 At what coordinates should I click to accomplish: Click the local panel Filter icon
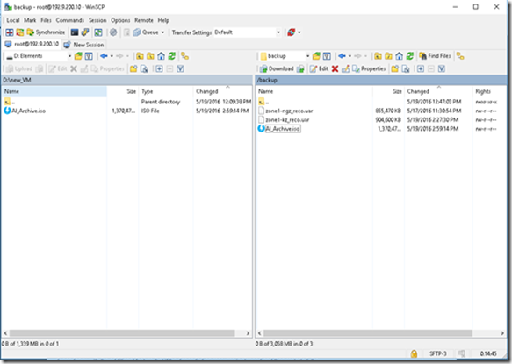[x=89, y=56]
